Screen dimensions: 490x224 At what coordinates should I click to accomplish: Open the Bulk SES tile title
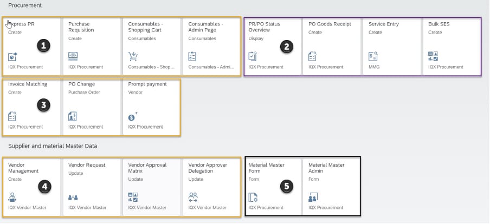[439, 24]
